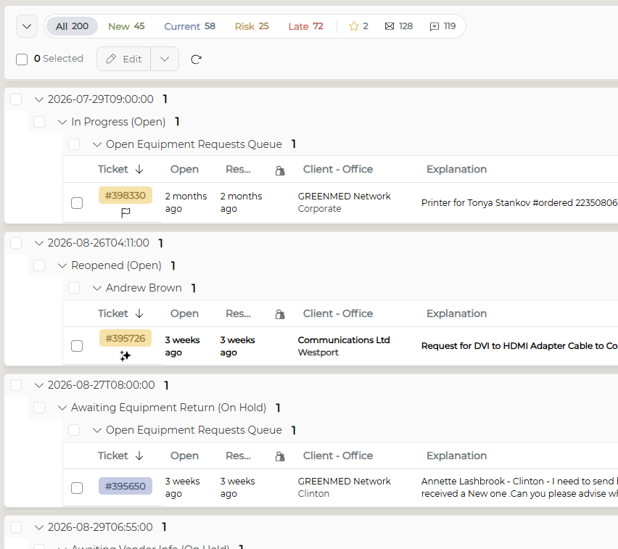618x549 pixels.
Task: Click the Edit button
Action: [124, 59]
